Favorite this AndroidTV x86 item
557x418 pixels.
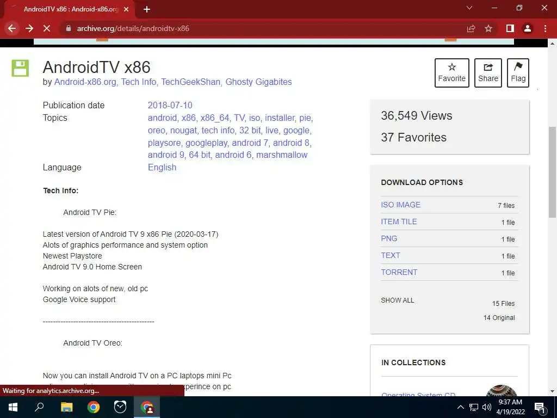(451, 73)
